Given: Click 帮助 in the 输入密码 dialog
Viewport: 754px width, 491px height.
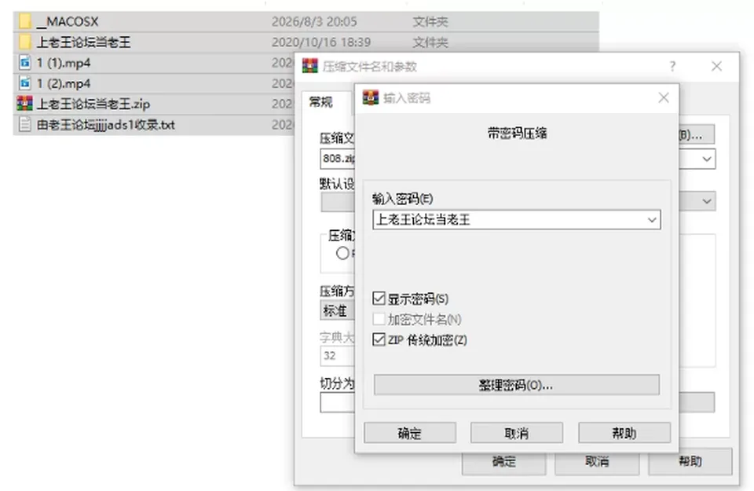Looking at the screenshot, I should pyautogui.click(x=624, y=433).
